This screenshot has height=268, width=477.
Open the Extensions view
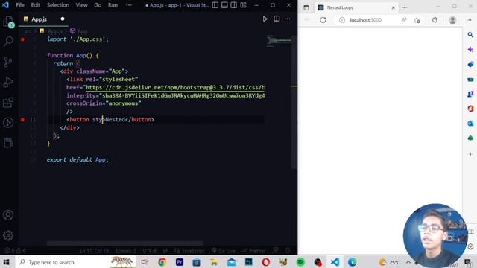pos(8,103)
